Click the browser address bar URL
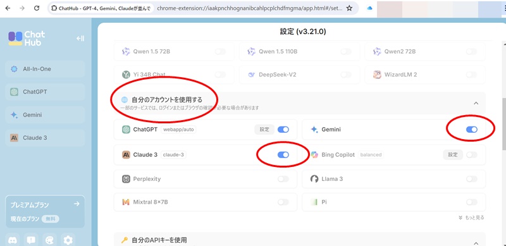Screen dimensions: 506x246 249,8
